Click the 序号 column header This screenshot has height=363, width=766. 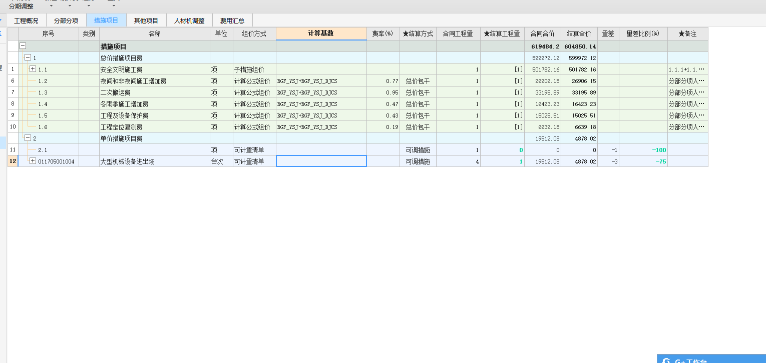pyautogui.click(x=49, y=33)
